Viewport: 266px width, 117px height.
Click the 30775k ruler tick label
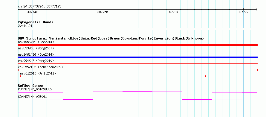tap(103, 12)
